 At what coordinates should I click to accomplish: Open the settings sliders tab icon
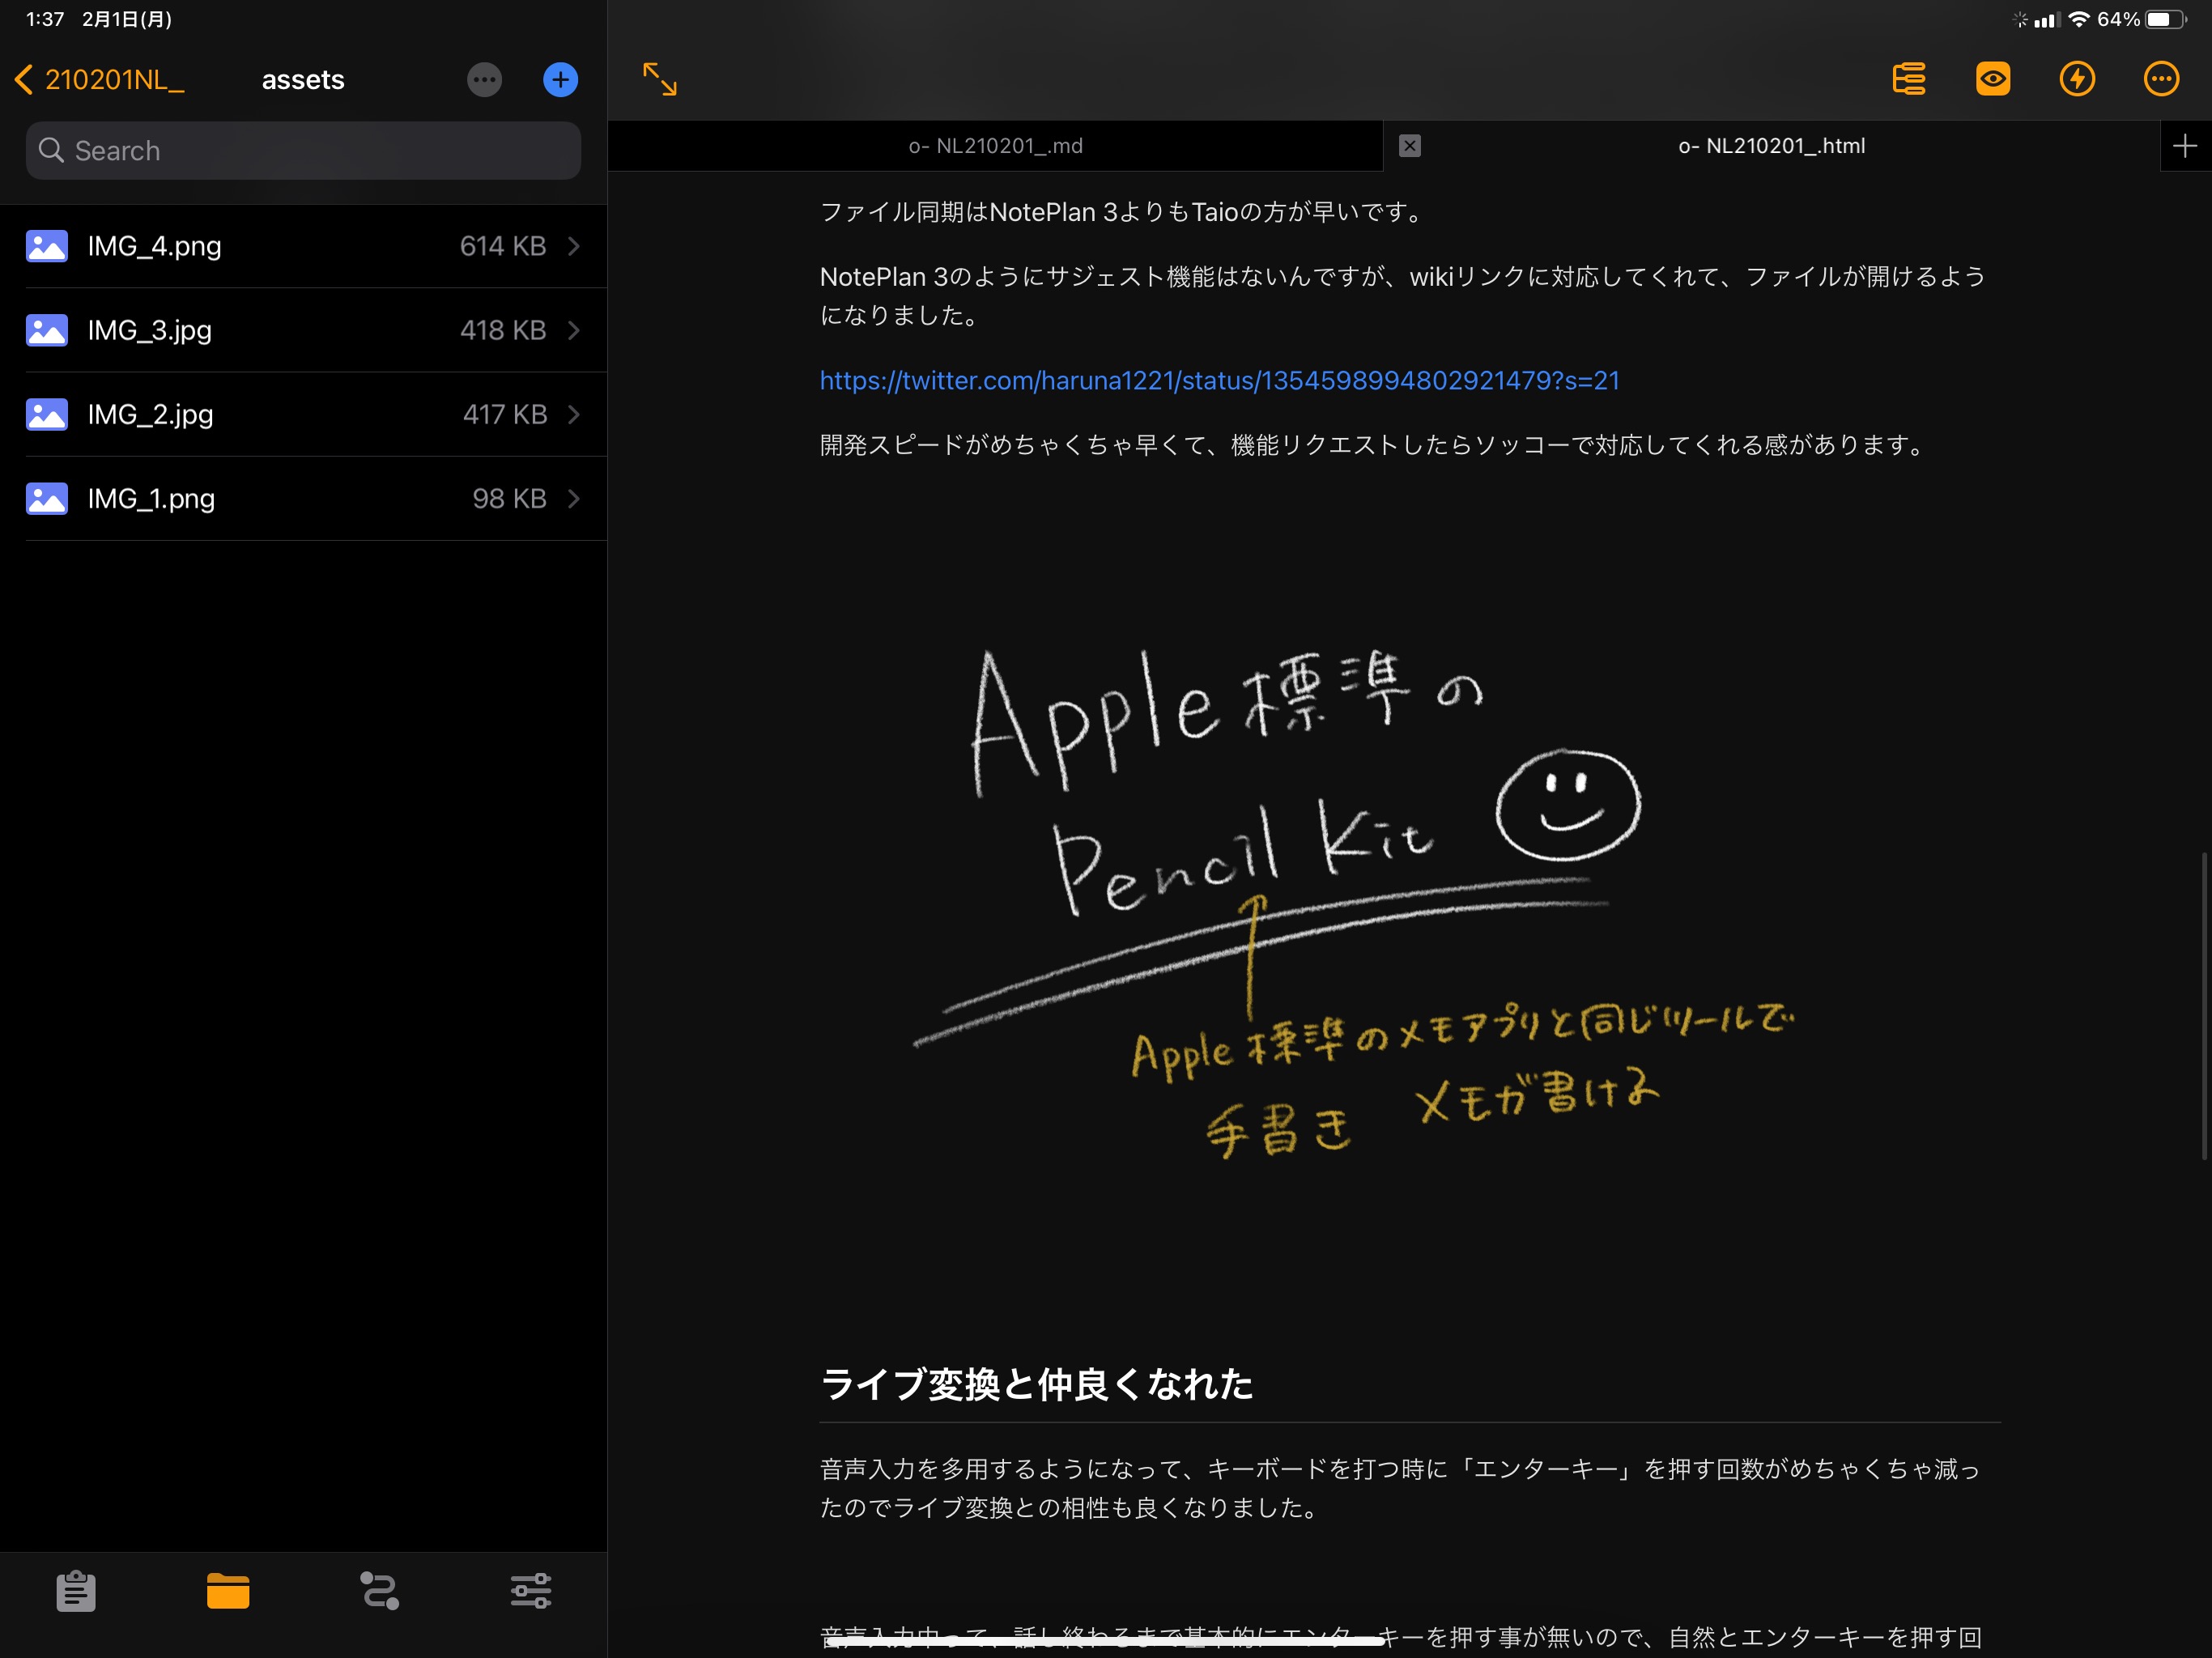tap(531, 1590)
